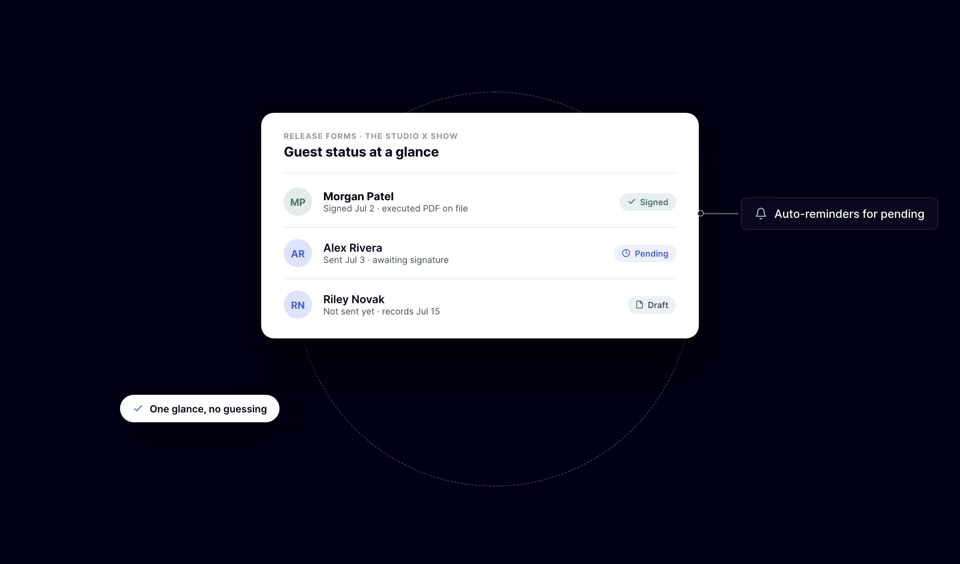Open the Pending status badge for Alex Rivera

click(645, 253)
